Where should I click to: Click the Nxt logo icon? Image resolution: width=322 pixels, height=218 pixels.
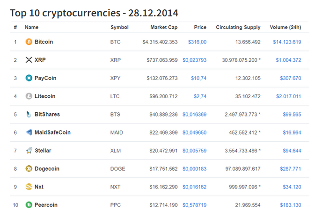pos(29,187)
